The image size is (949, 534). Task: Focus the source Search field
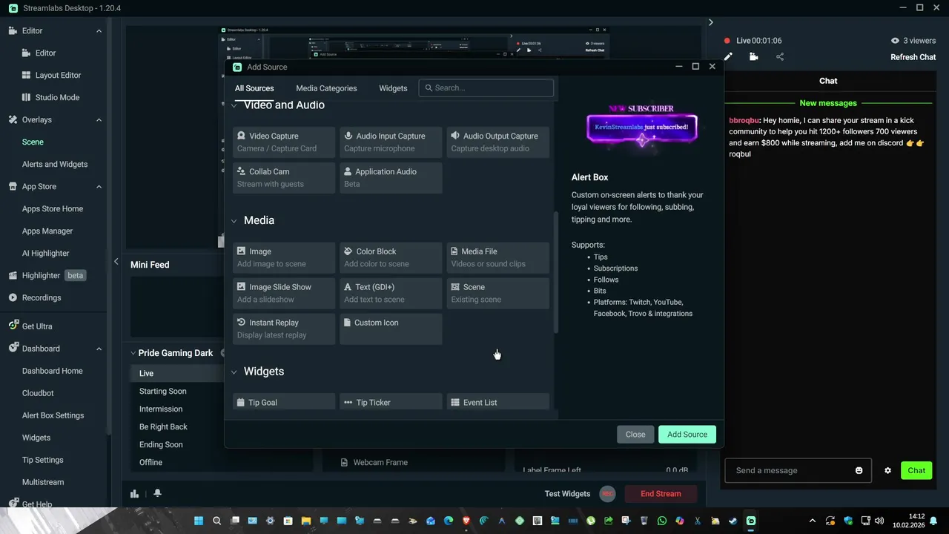click(x=486, y=88)
